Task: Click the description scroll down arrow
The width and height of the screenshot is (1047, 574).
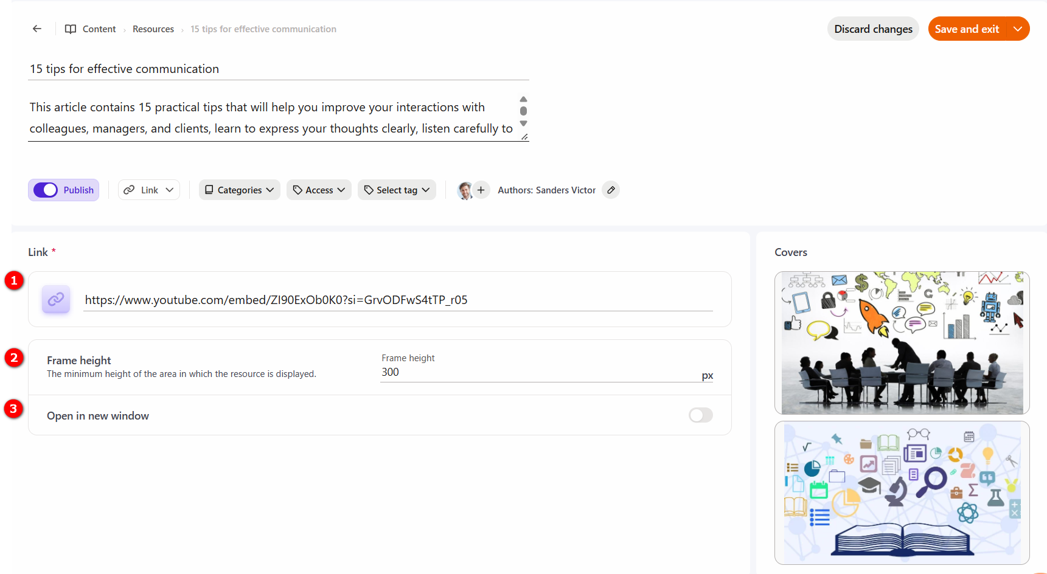Action: [x=523, y=123]
